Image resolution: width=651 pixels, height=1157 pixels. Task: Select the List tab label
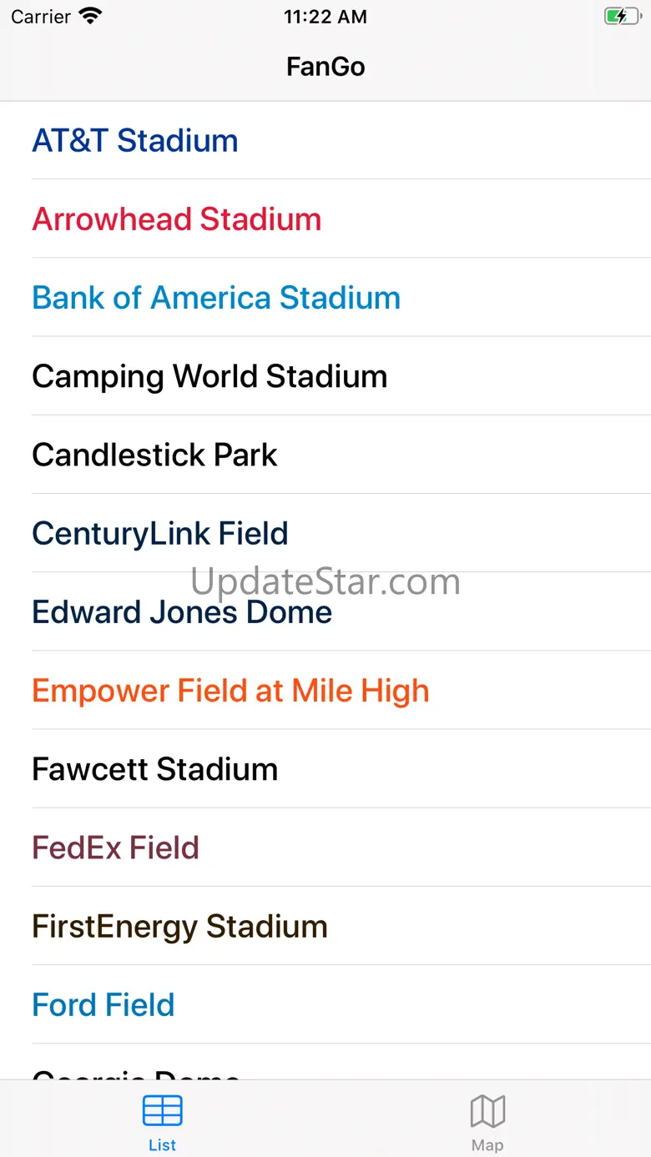pyautogui.click(x=162, y=1144)
